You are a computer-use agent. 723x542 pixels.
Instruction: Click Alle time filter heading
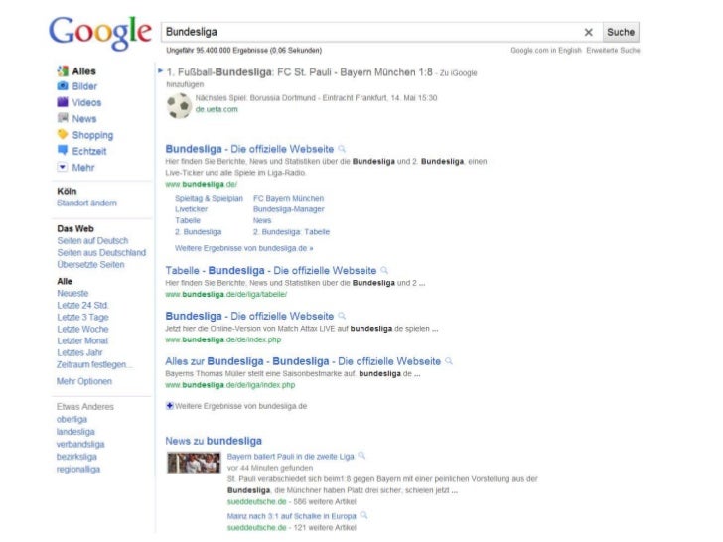[x=65, y=281]
